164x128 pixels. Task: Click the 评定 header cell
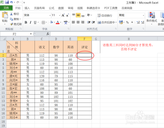(x=84, y=47)
